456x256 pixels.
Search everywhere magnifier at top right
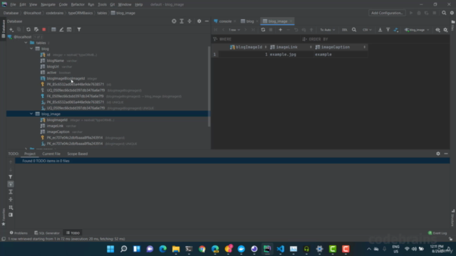point(444,13)
